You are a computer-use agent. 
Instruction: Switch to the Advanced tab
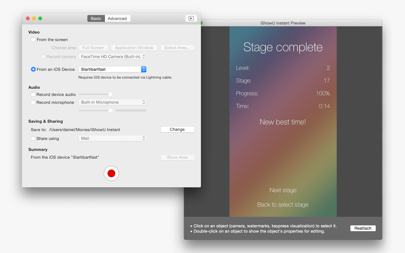(x=117, y=19)
